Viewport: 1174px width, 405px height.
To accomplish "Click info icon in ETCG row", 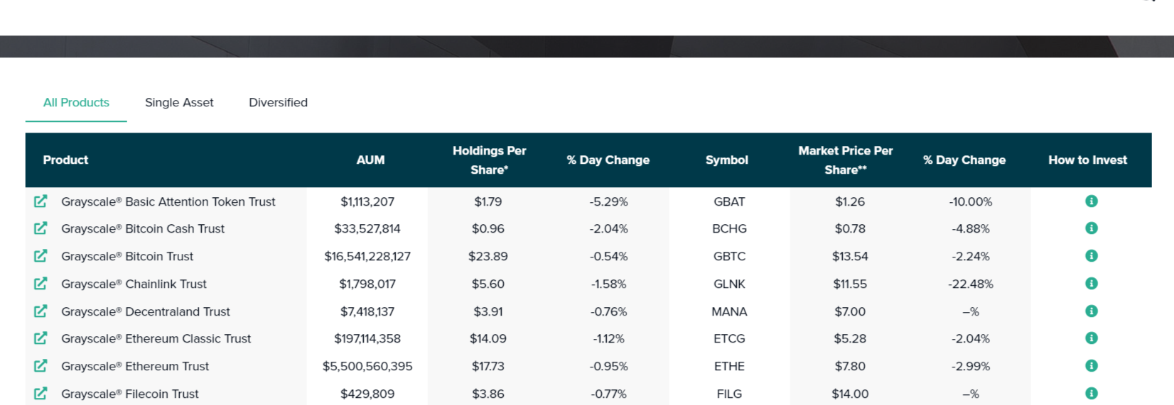I will [x=1092, y=338].
